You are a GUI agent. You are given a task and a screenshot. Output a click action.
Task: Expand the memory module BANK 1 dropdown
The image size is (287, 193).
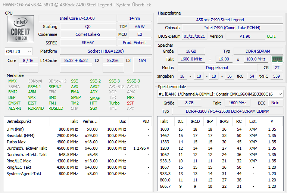[x=220, y=94]
